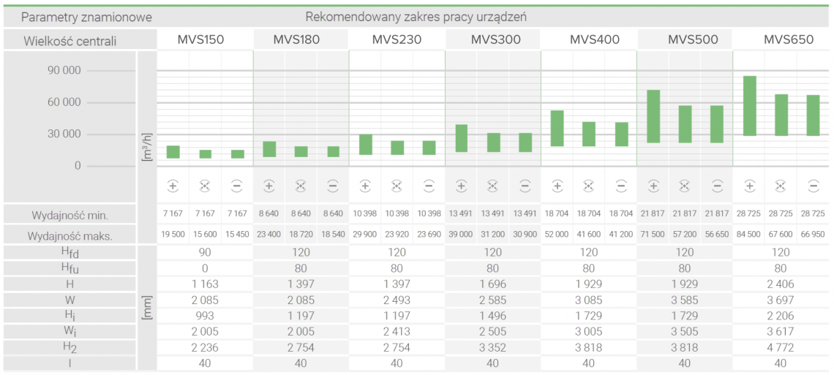This screenshot has height=375, width=834.
Task: Click the MVS650 column header
Action: pos(781,39)
